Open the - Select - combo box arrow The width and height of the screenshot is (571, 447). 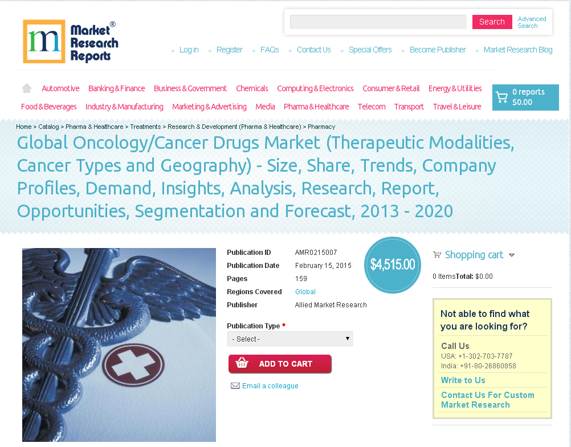click(x=347, y=339)
